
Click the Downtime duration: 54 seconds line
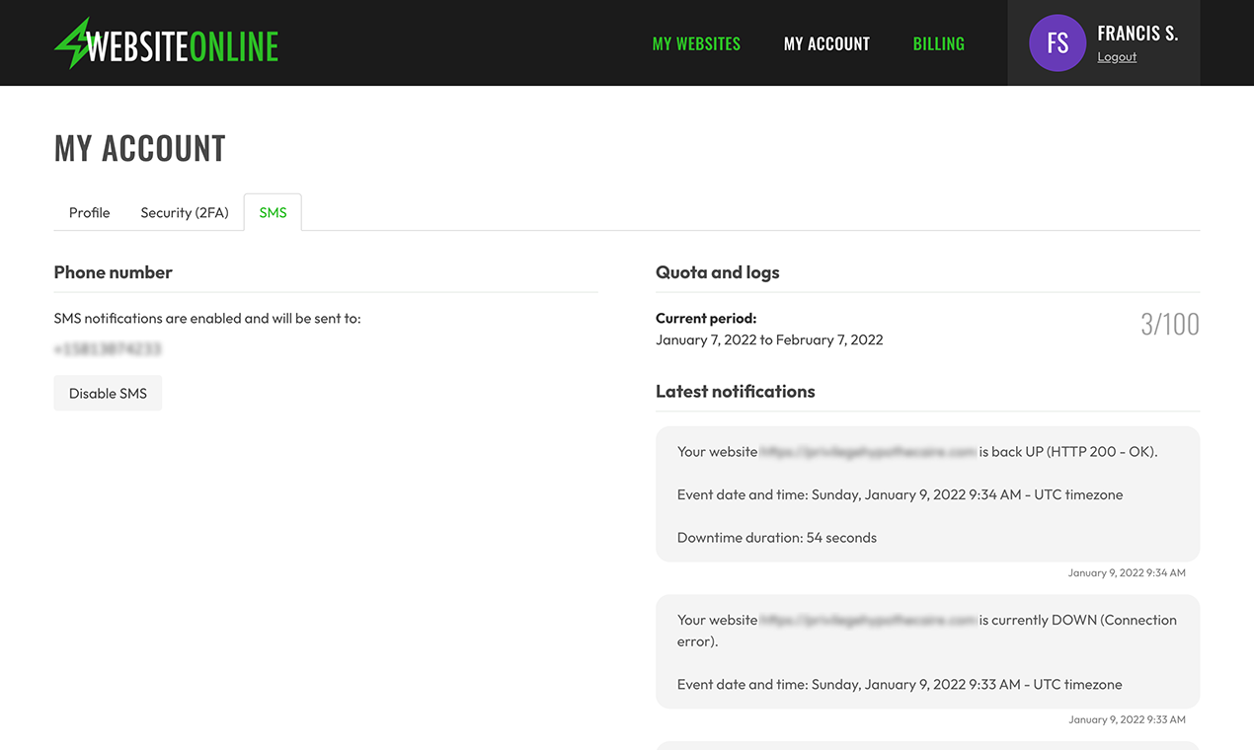(777, 538)
